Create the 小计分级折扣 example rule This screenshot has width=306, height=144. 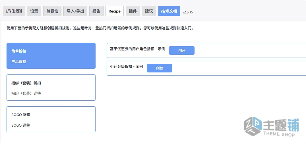160,68
